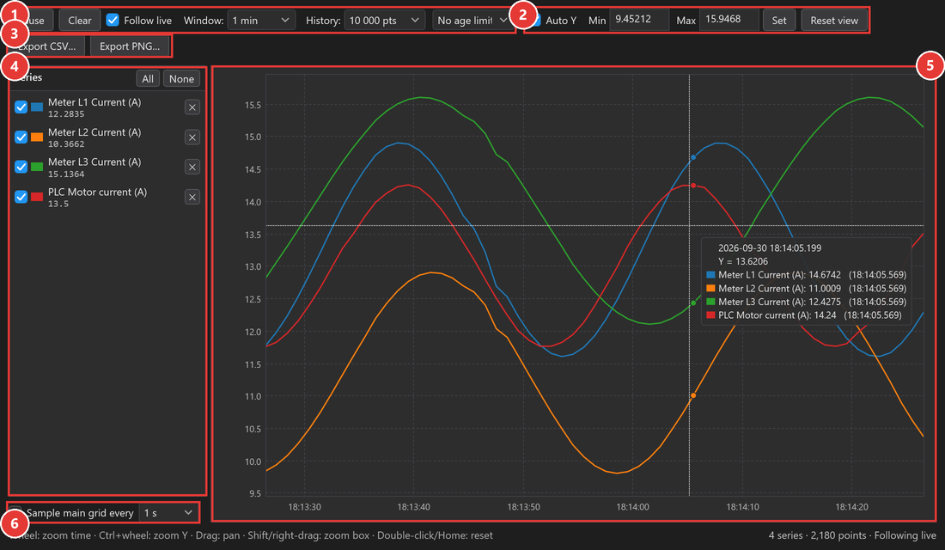The image size is (945, 550).
Task: Click the Reset view button
Action: pyautogui.click(x=833, y=21)
